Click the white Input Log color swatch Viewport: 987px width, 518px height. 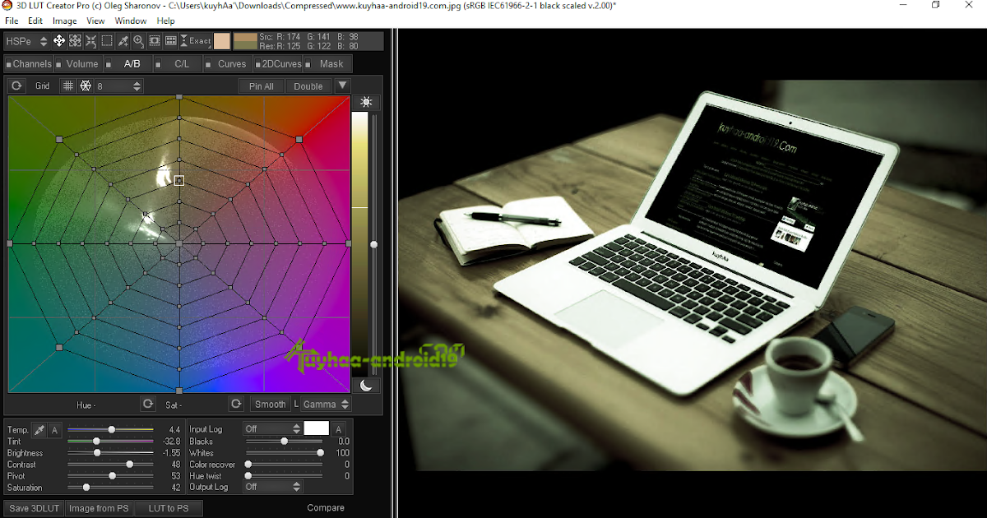[x=317, y=428]
